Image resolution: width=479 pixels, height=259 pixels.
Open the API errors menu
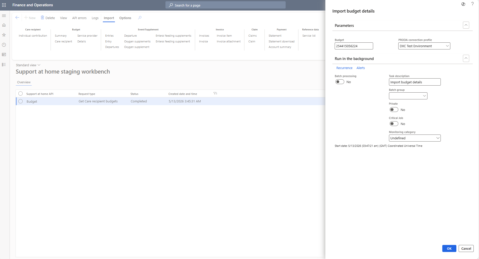(x=79, y=18)
